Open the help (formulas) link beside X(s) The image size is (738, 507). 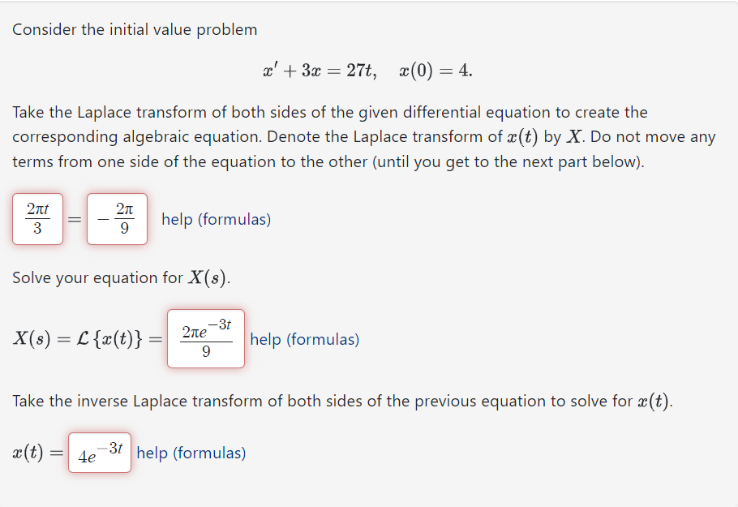click(304, 339)
